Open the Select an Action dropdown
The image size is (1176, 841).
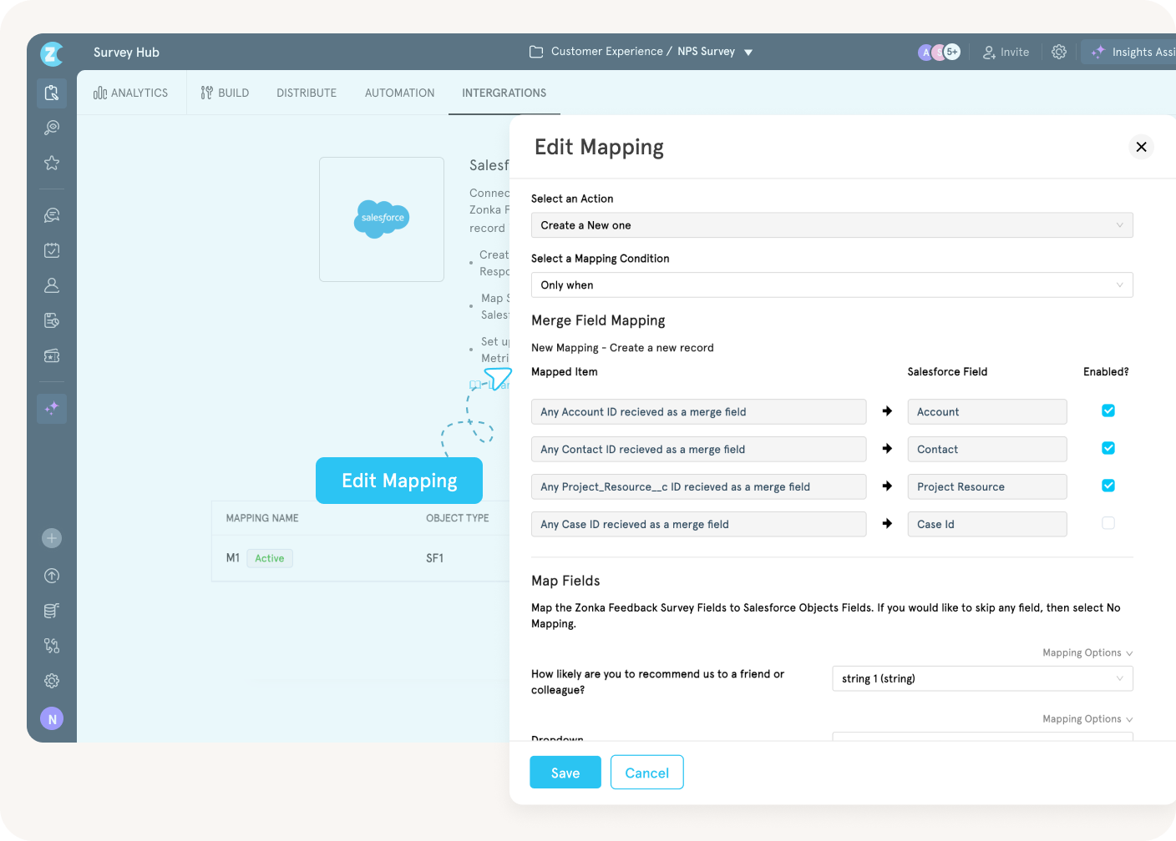(x=832, y=224)
